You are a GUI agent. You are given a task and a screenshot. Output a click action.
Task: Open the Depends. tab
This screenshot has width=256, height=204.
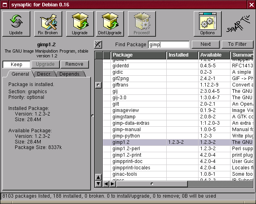pyautogui.click(x=70, y=74)
